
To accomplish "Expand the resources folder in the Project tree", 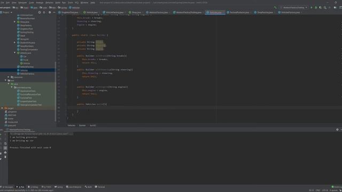I will click(9, 77).
